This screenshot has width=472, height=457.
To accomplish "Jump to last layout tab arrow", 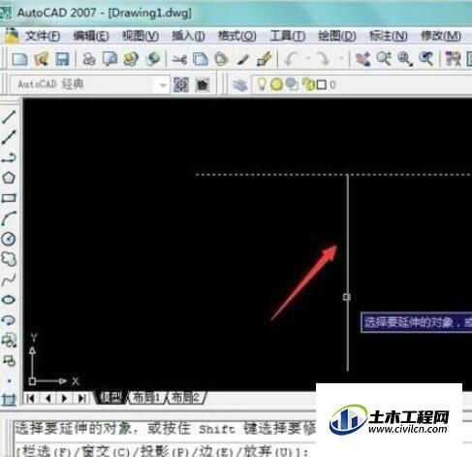I will (81, 398).
